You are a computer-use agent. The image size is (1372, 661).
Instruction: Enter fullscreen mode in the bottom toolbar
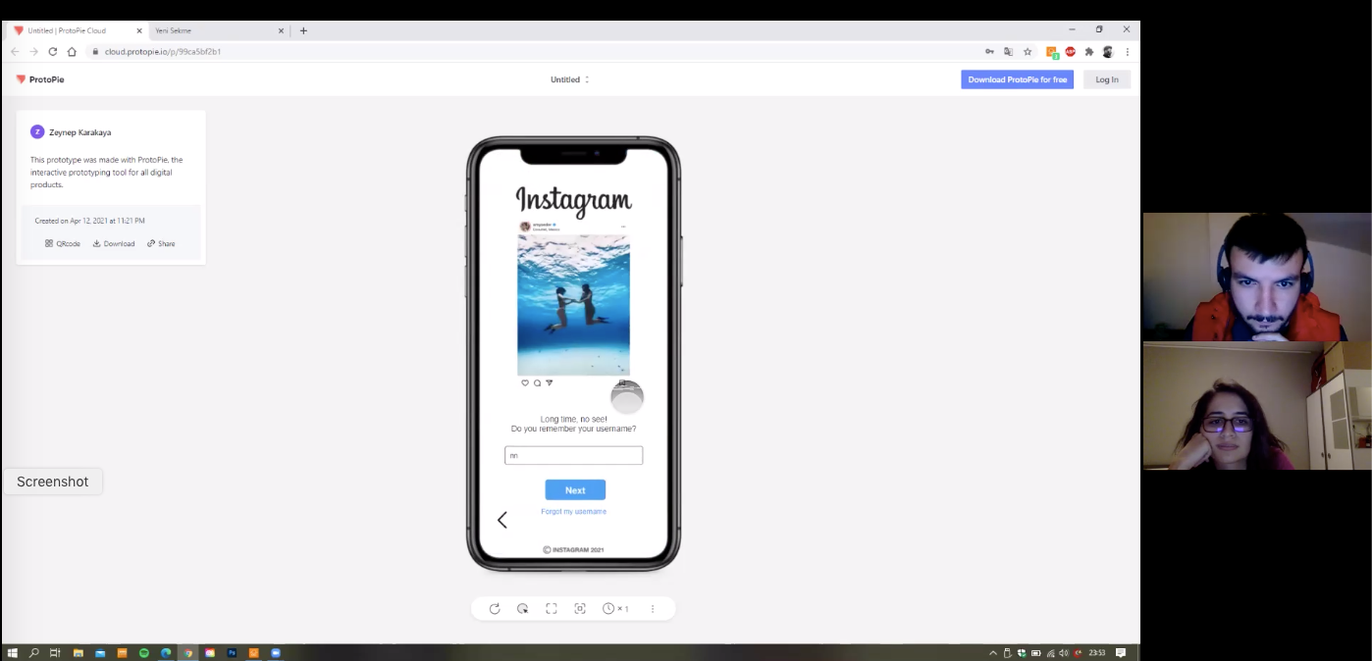coord(552,609)
